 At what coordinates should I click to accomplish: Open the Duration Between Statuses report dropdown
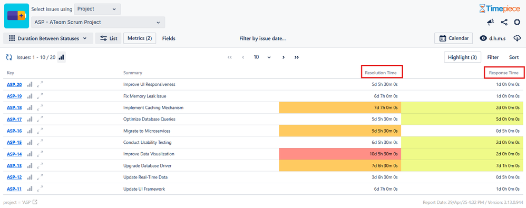point(48,38)
